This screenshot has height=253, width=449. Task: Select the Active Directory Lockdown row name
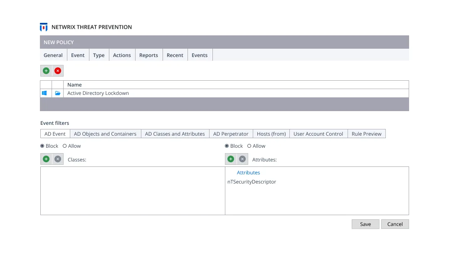(x=98, y=93)
